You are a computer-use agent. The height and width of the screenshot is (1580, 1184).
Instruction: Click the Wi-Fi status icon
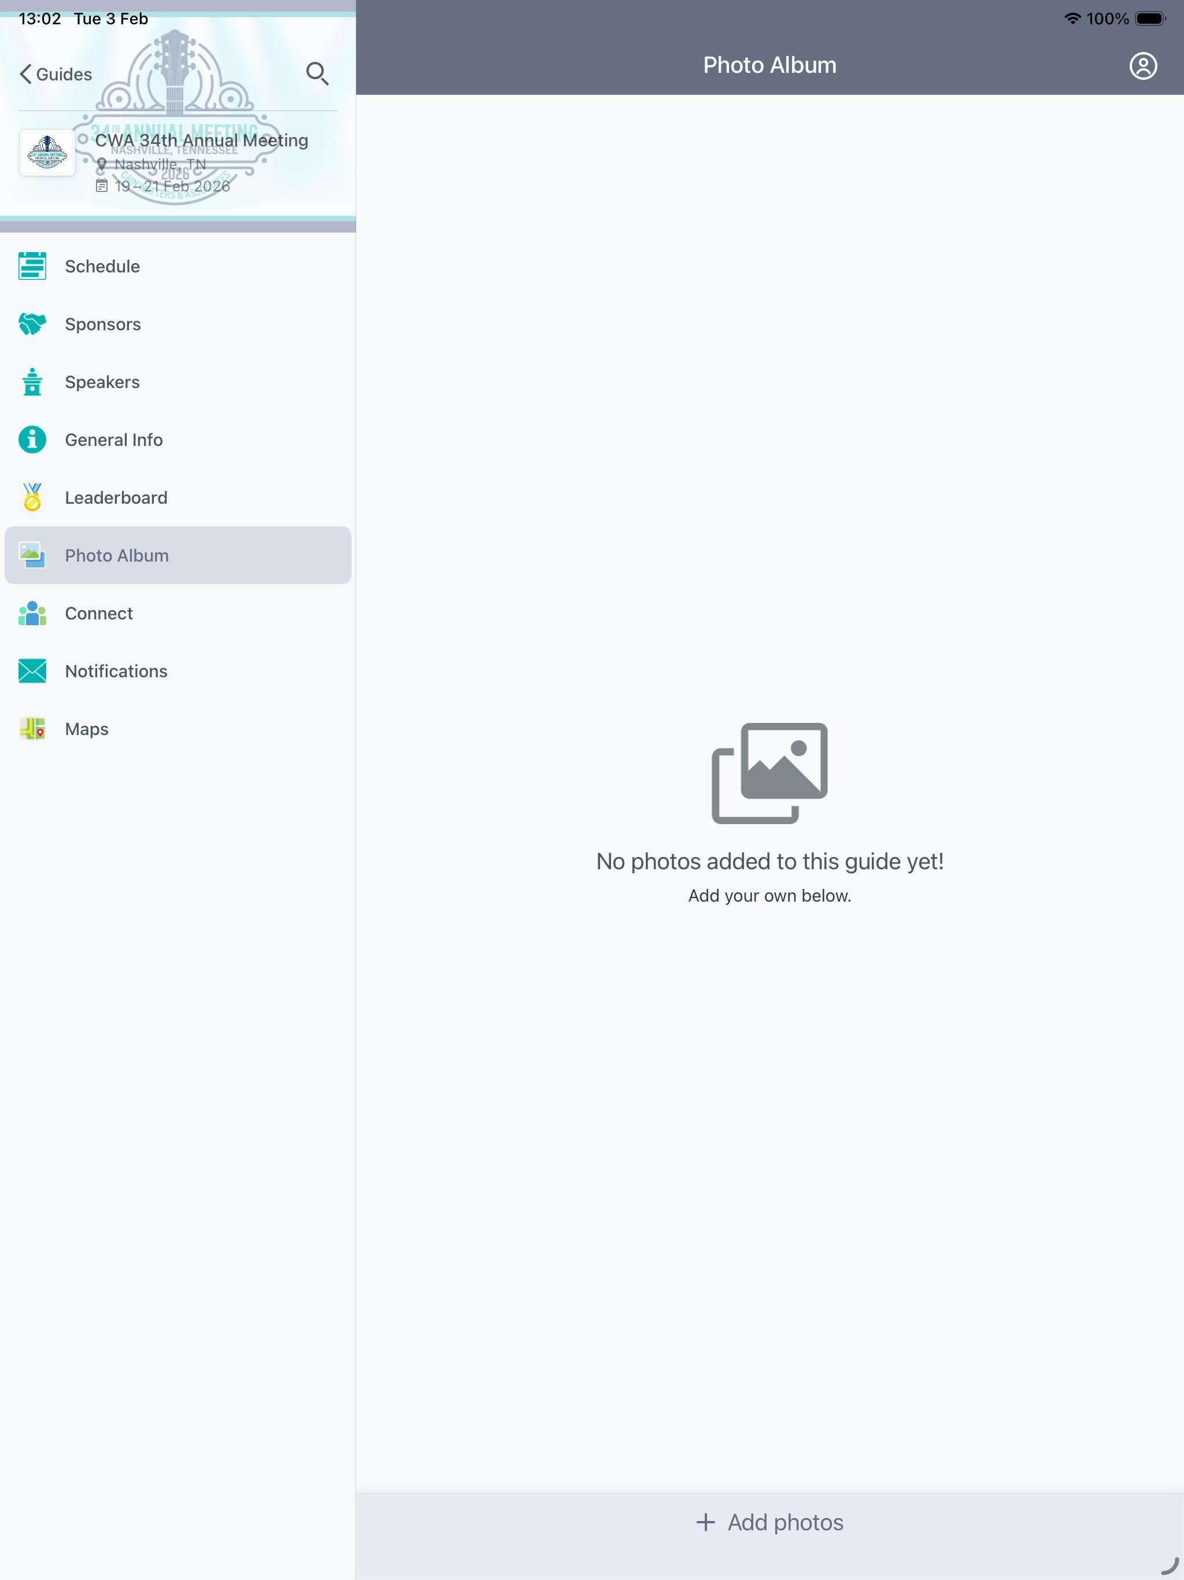pos(1072,19)
